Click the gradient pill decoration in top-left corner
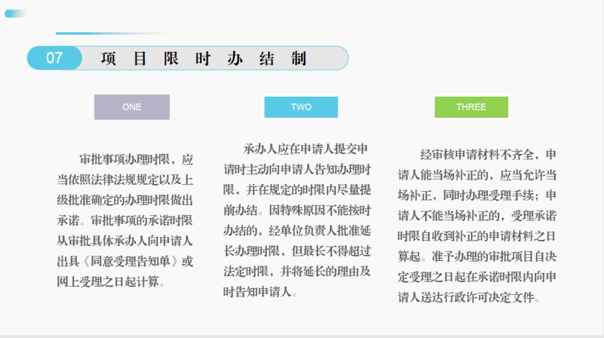The height and width of the screenshot is (338, 604). (16, 14)
